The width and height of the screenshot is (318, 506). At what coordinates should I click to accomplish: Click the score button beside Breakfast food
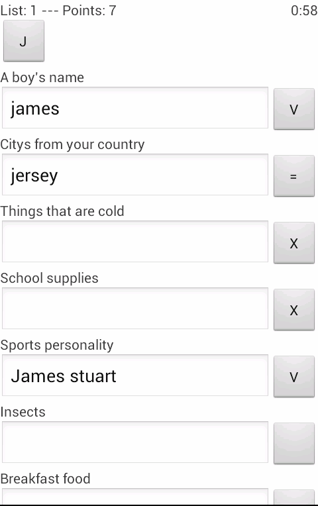[293, 497]
